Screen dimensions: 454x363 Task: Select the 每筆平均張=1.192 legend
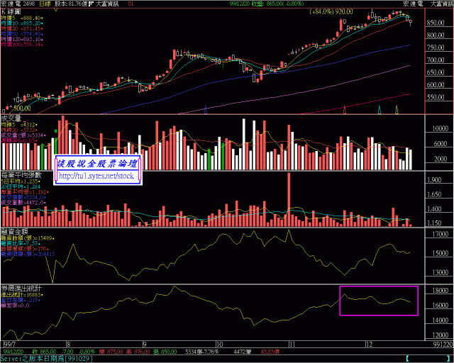click(25, 192)
